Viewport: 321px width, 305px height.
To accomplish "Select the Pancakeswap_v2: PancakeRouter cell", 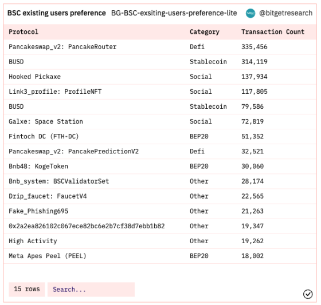I will coord(62,47).
